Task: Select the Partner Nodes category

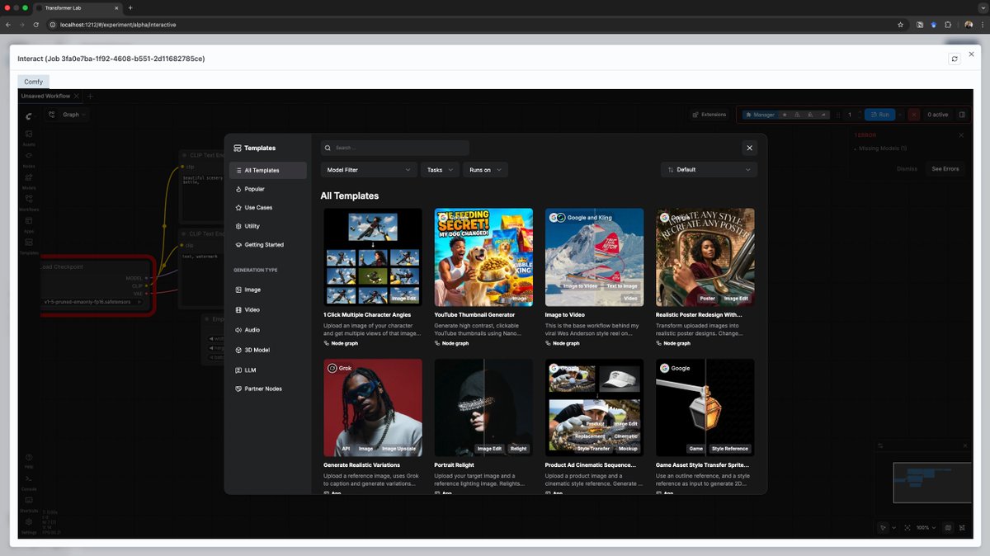Action: [268, 389]
